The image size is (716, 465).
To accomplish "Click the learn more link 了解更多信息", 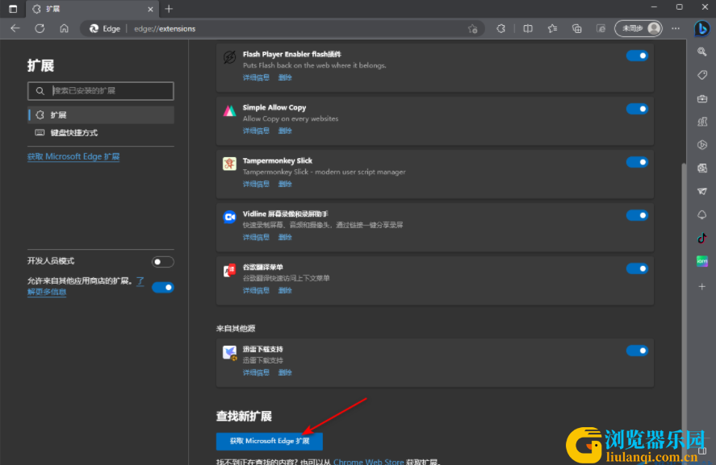I will coord(47,292).
